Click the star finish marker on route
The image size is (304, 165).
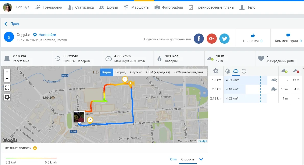pos(130,84)
